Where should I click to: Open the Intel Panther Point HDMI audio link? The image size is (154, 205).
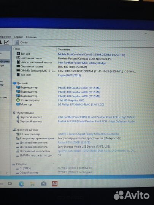pyautogui.click(x=97, y=117)
